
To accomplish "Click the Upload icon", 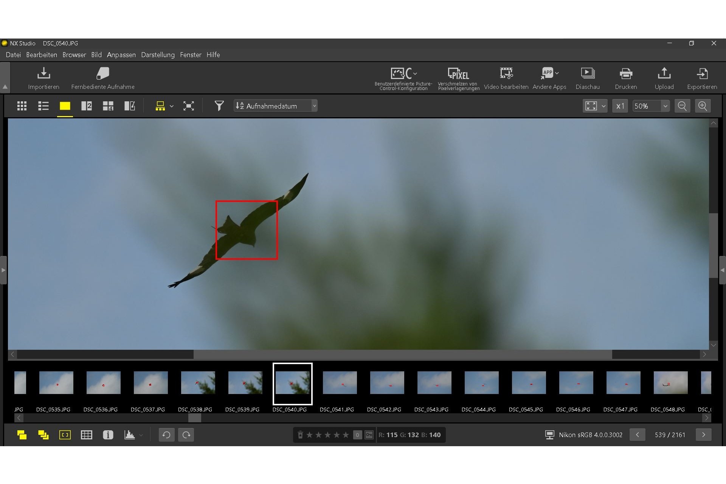I will [664, 73].
